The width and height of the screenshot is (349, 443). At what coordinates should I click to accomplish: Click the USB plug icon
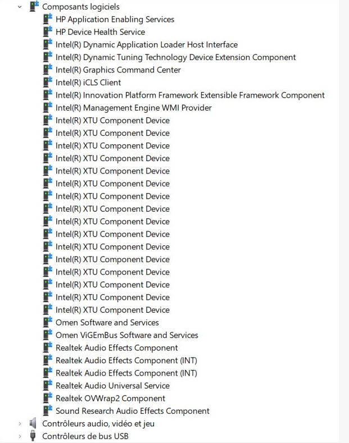(33, 436)
